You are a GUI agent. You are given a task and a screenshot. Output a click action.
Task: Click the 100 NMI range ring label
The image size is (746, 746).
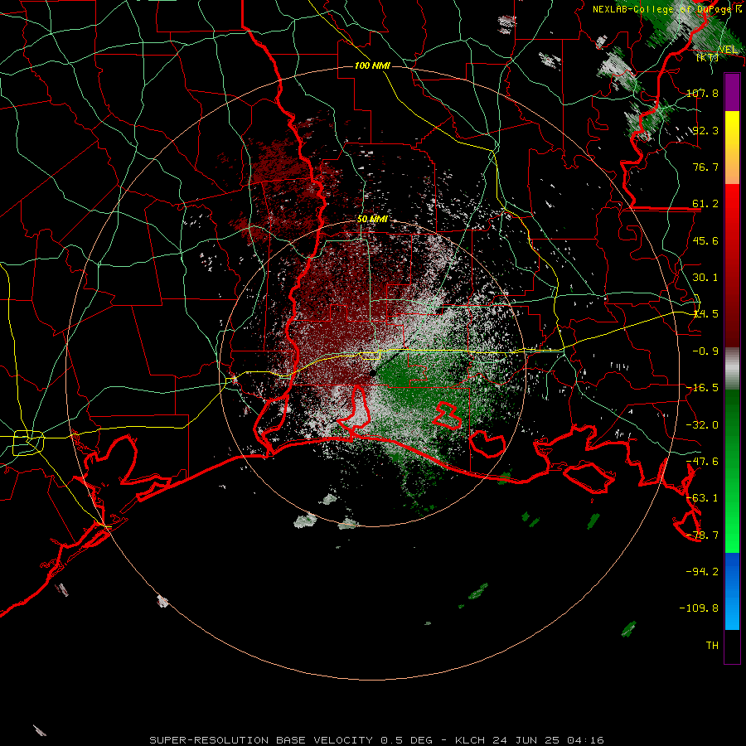[372, 65]
